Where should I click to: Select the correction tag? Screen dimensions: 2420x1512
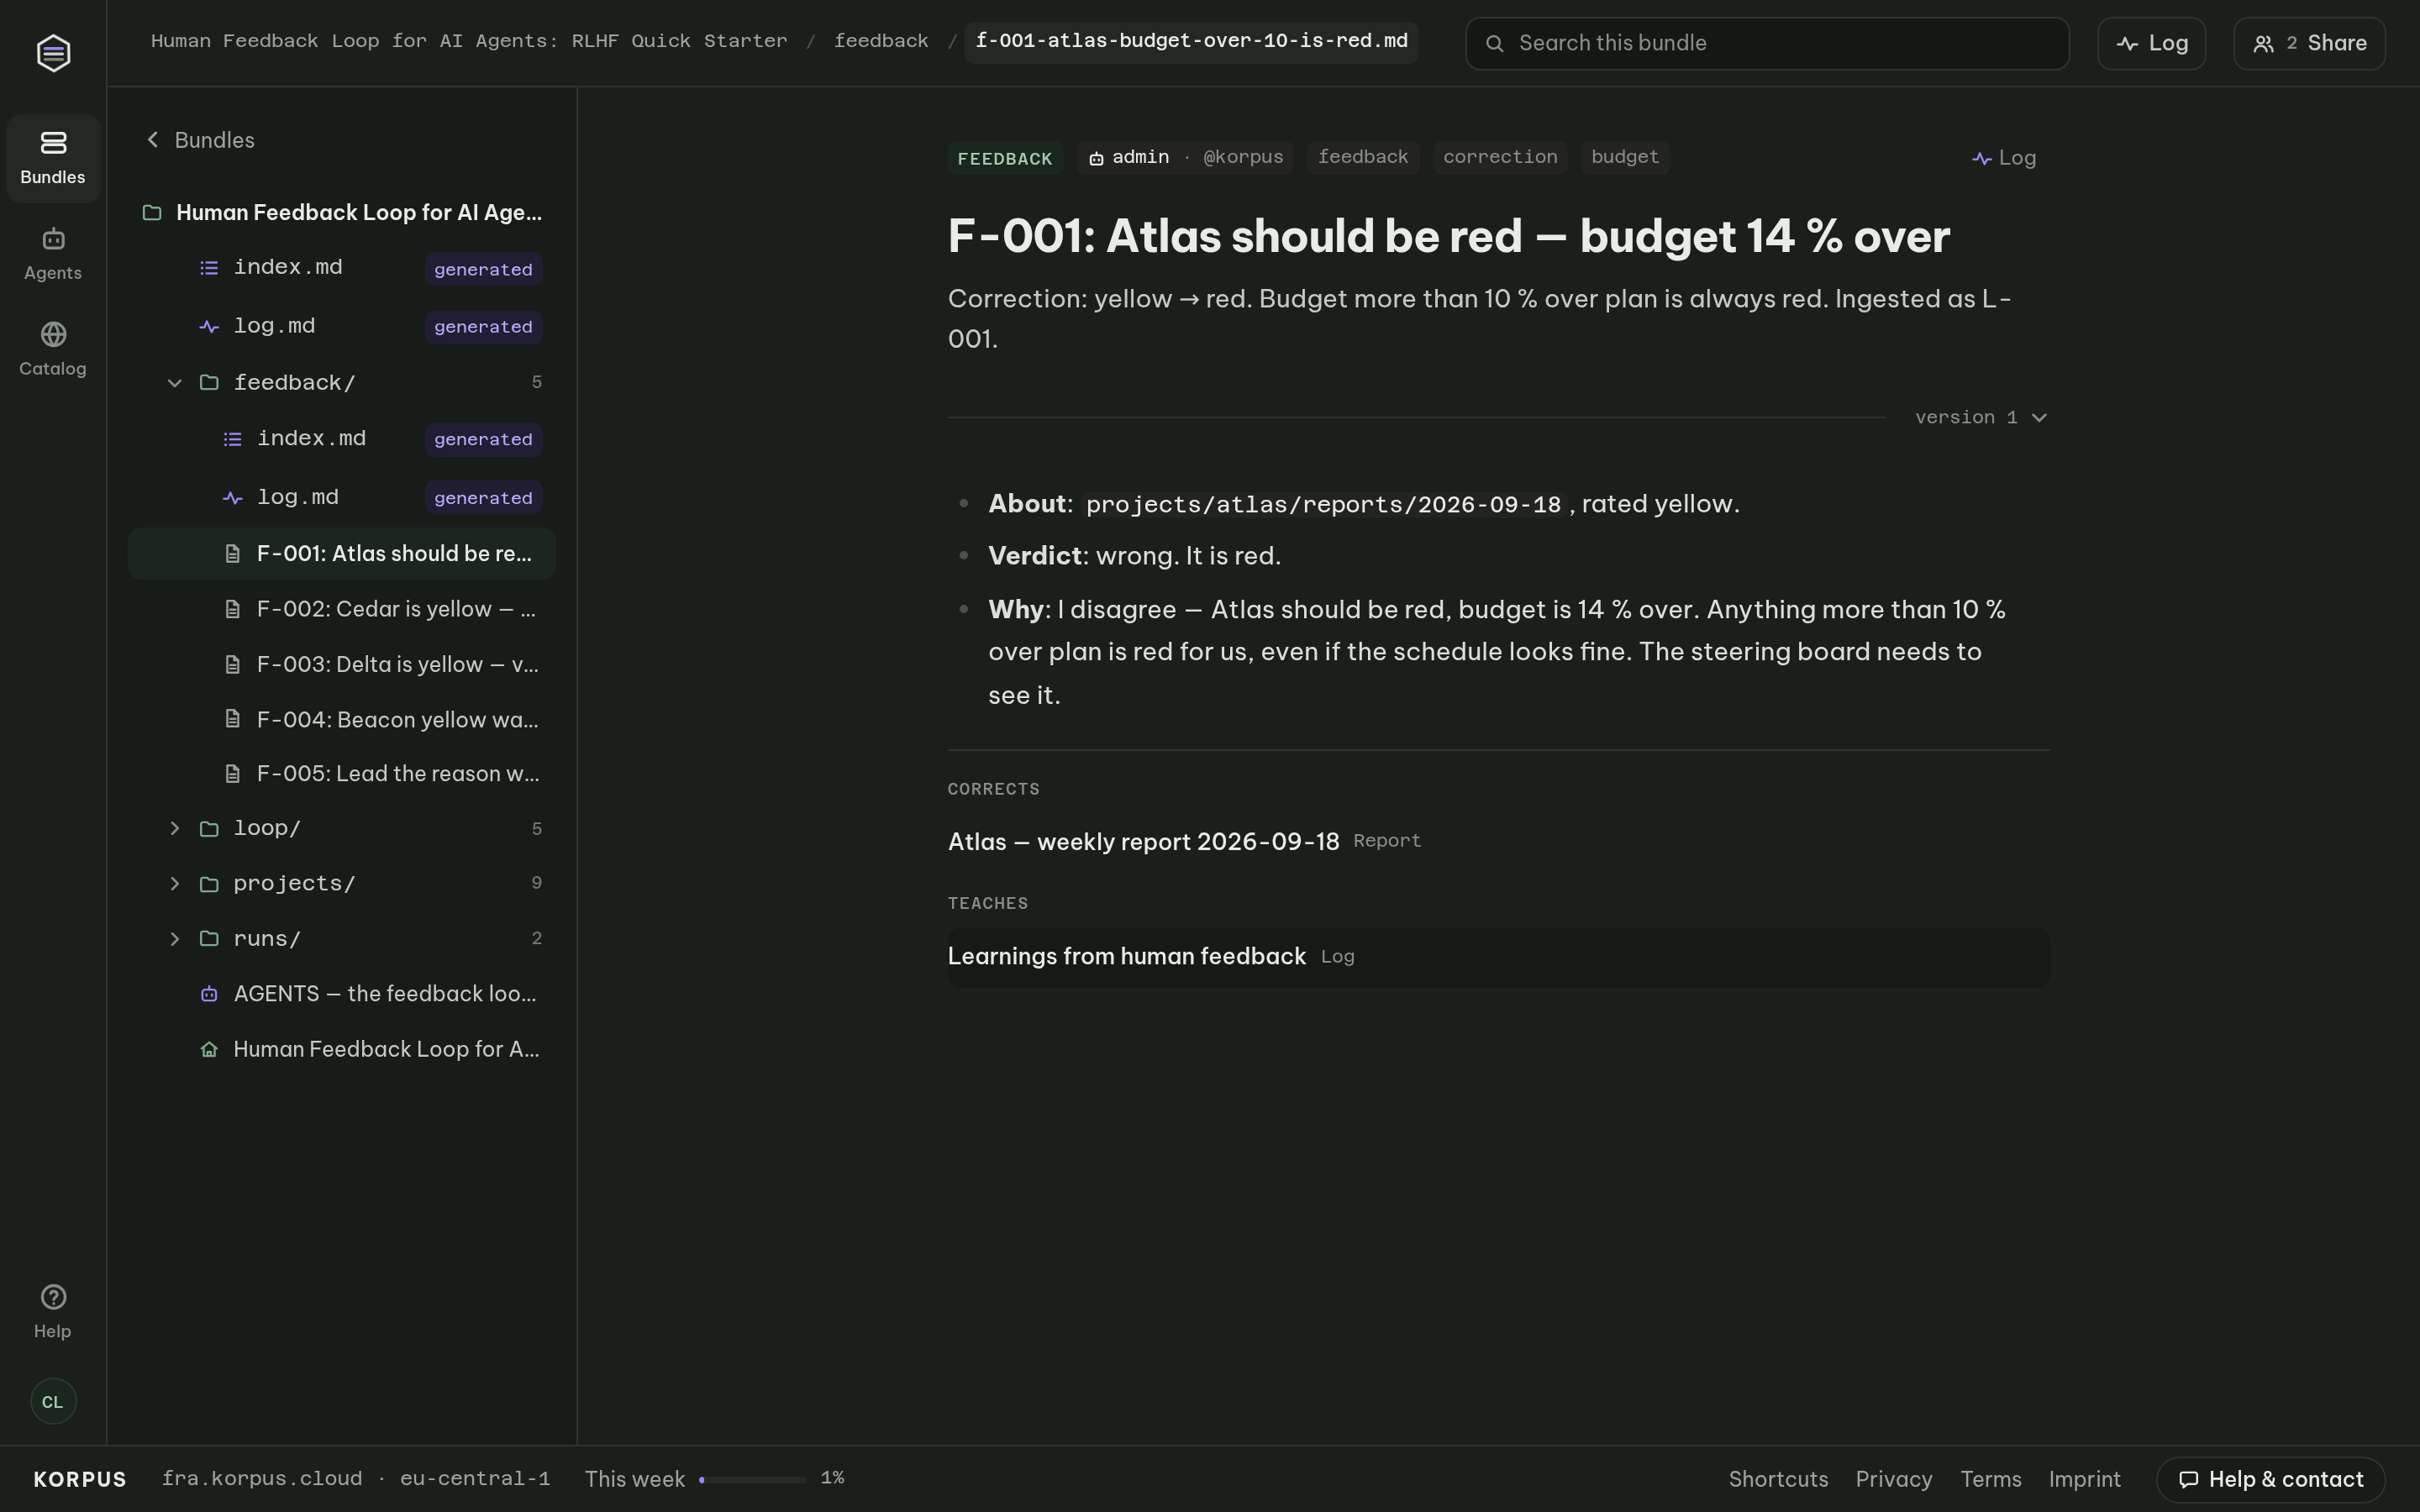click(x=1500, y=158)
